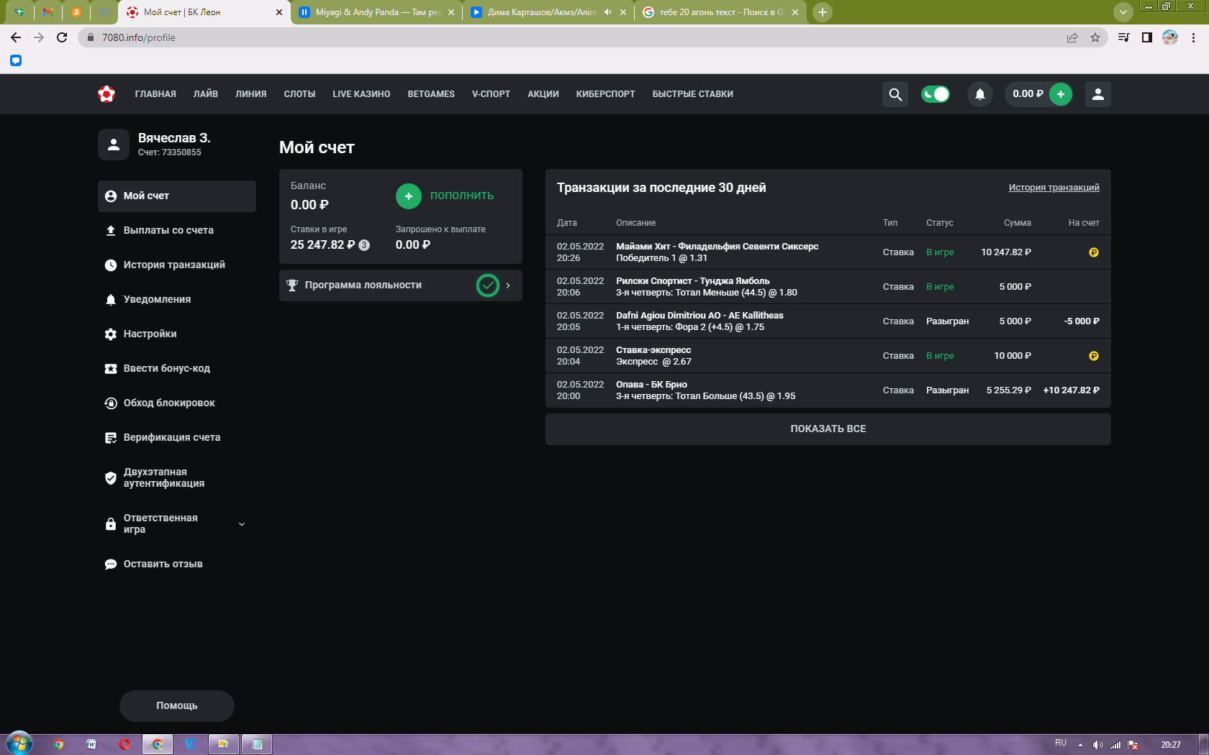Click the yellow coin icon on Майами Хит row
This screenshot has width=1209, height=755.
pos(1094,252)
